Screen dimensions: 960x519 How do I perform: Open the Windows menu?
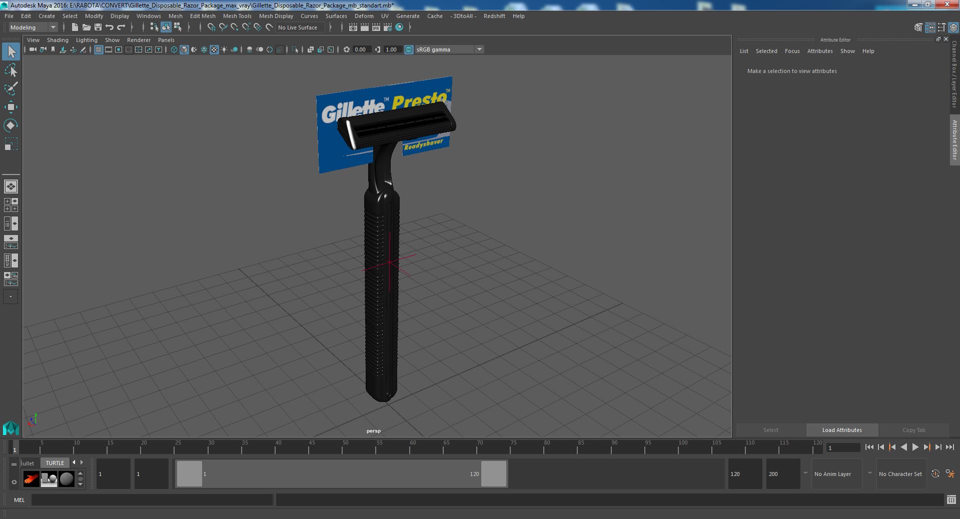tap(149, 16)
